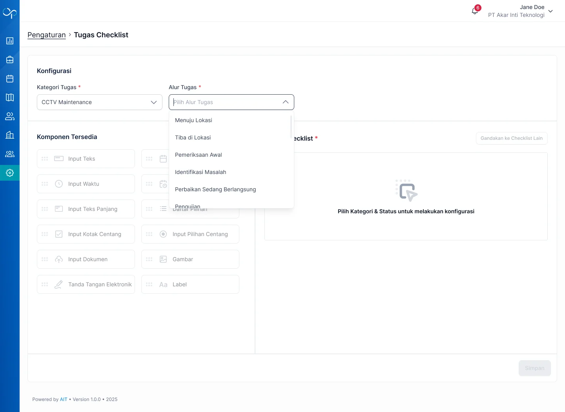Screen dimensions: 565x412
Task: Click the Input Teks Panjang icon
Action: point(59,209)
